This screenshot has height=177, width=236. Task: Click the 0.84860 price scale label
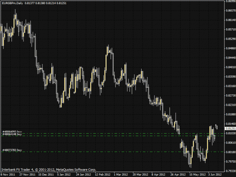coord(231,48)
